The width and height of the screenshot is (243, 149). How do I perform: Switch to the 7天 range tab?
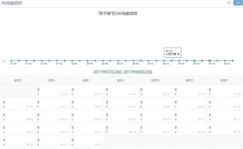[x=229, y=3]
